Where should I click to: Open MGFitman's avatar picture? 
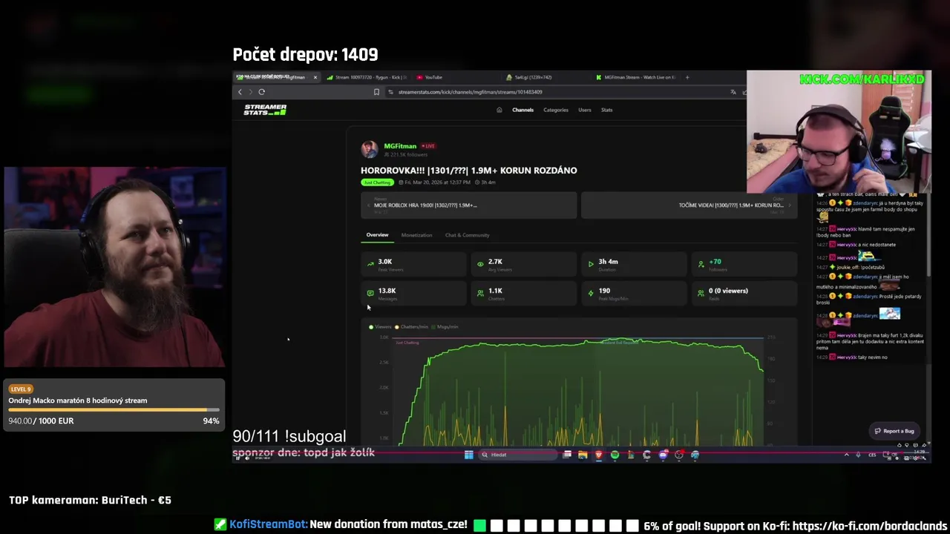coord(369,149)
